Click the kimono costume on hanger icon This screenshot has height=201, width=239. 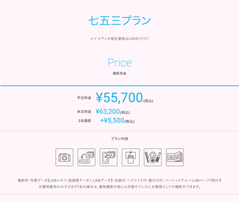[131, 157]
